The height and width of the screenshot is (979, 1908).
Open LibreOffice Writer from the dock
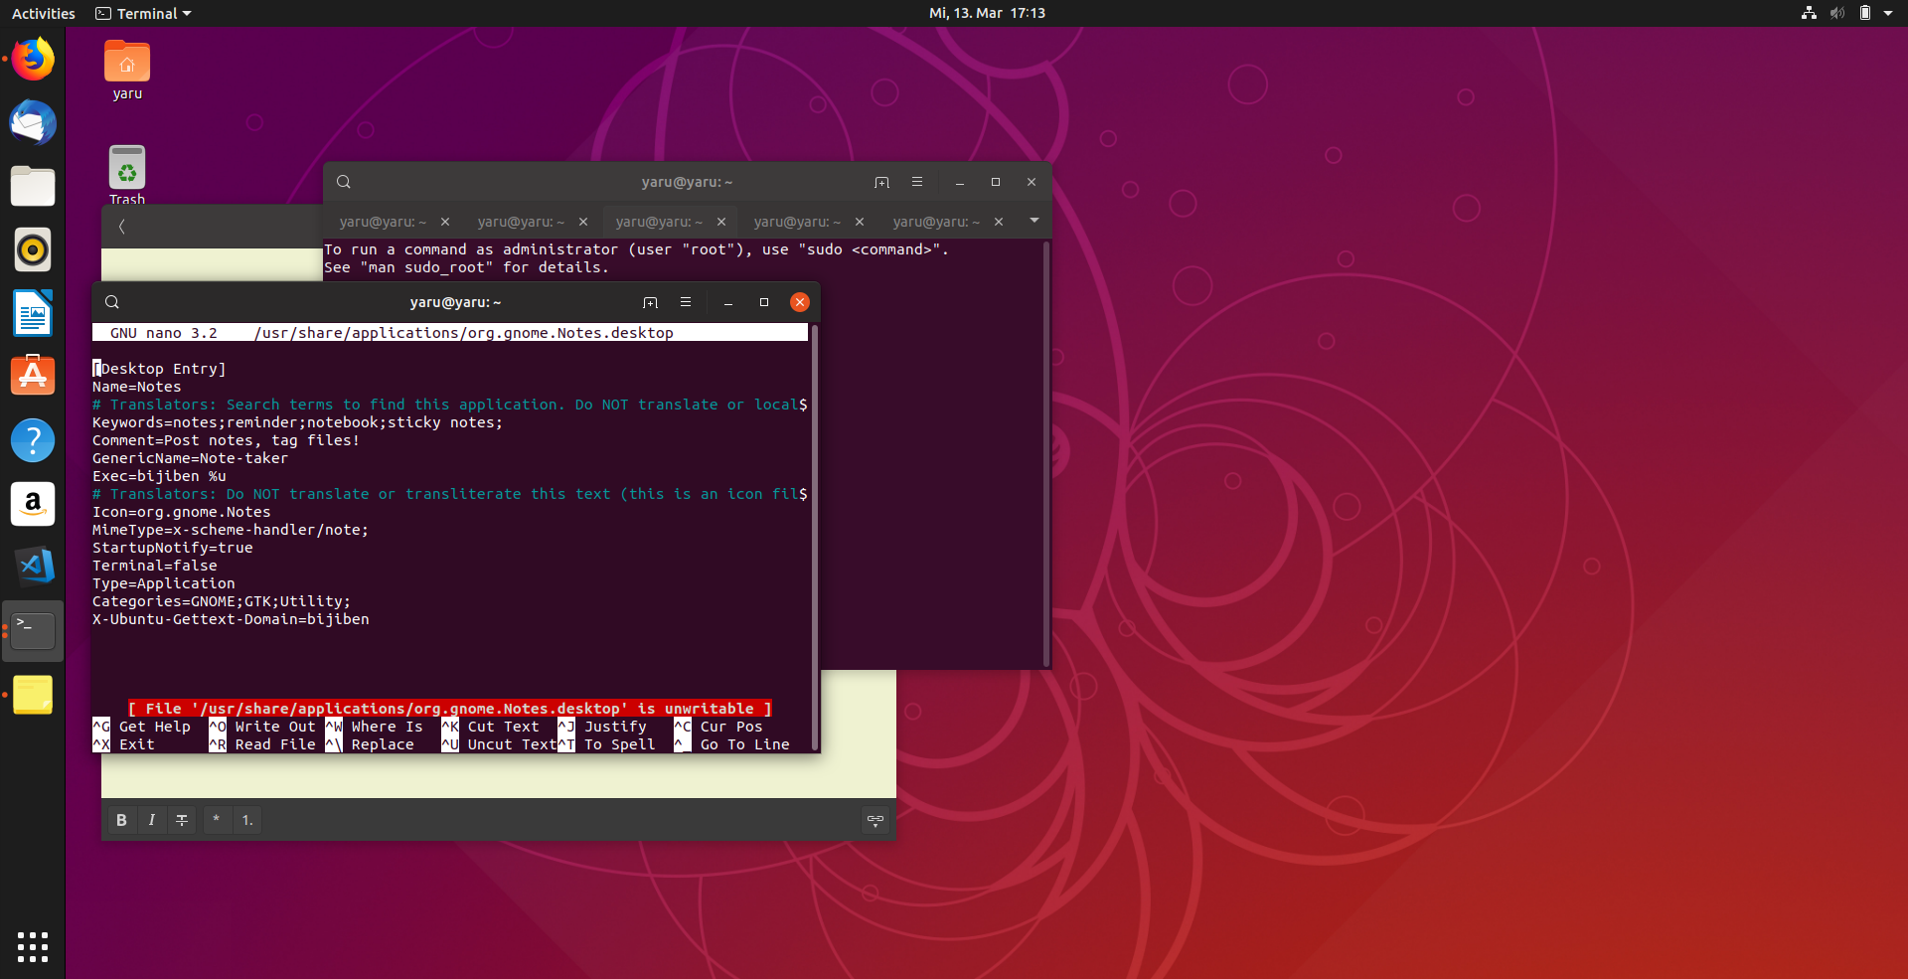(x=33, y=313)
